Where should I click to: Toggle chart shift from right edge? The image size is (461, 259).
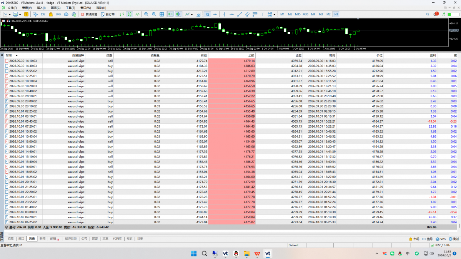pyautogui.click(x=178, y=14)
